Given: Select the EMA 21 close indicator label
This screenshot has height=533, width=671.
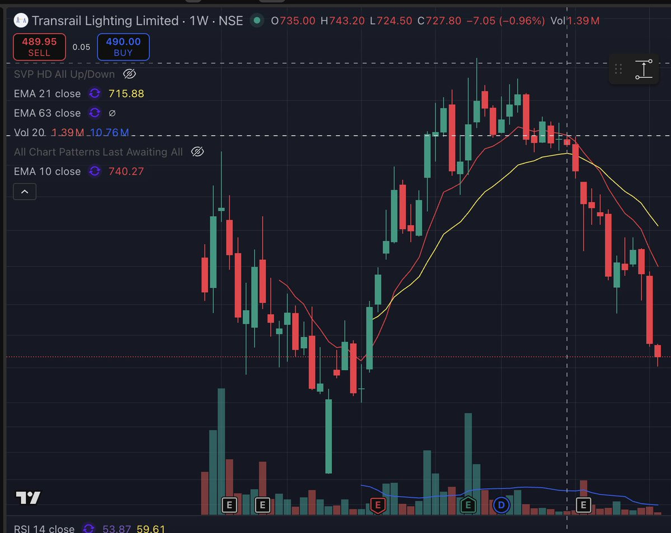Looking at the screenshot, I should [47, 93].
